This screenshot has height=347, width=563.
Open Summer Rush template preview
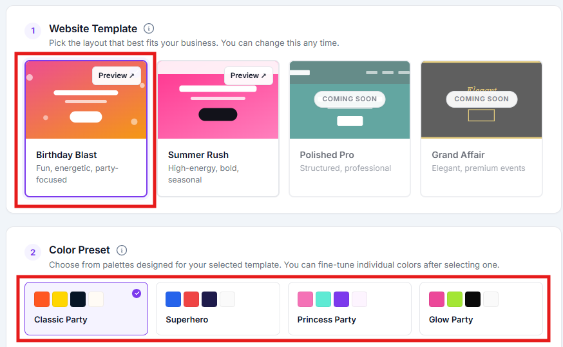coord(249,75)
